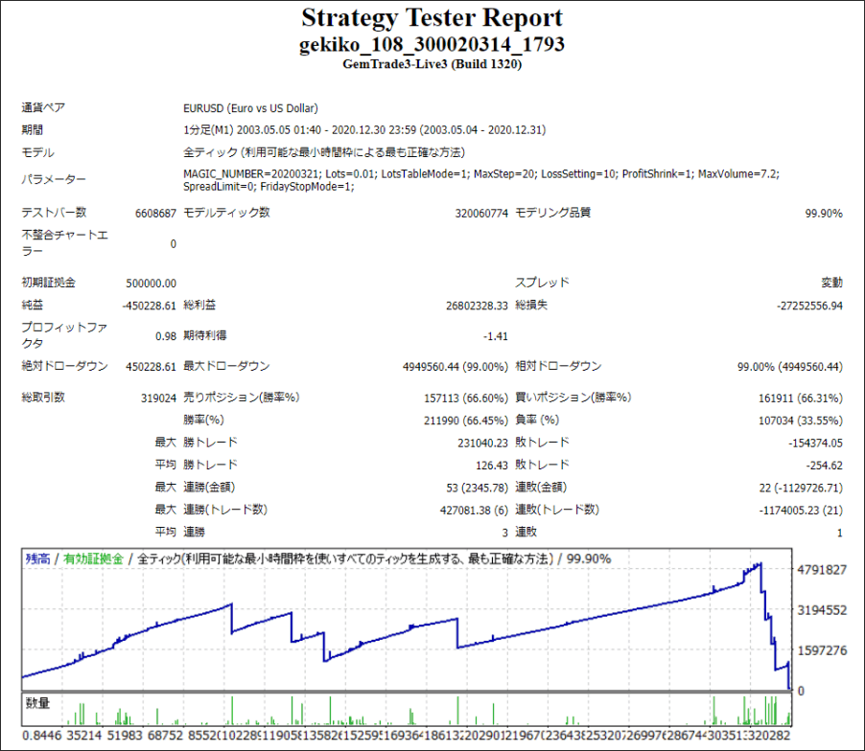This screenshot has height=751, width=865.
Task: Select the 99.90% modeling quality value
Action: tap(824, 214)
